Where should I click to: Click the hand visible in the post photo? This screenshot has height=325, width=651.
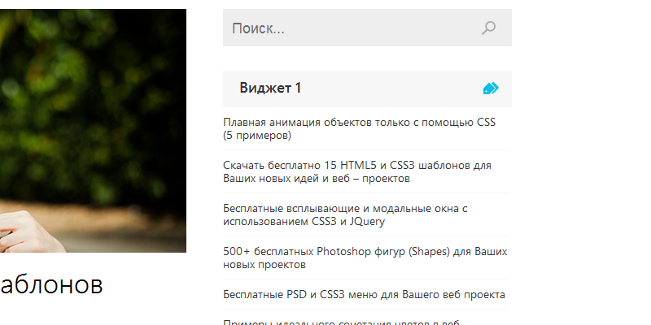coord(31,232)
